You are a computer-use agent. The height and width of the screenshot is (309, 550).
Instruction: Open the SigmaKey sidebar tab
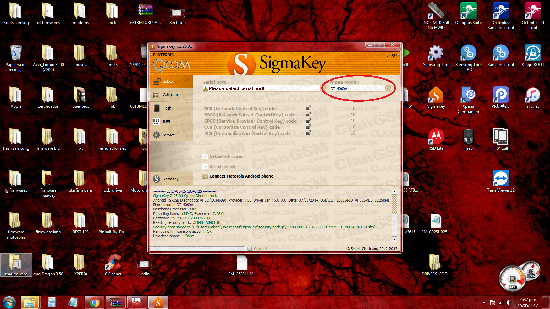click(172, 179)
